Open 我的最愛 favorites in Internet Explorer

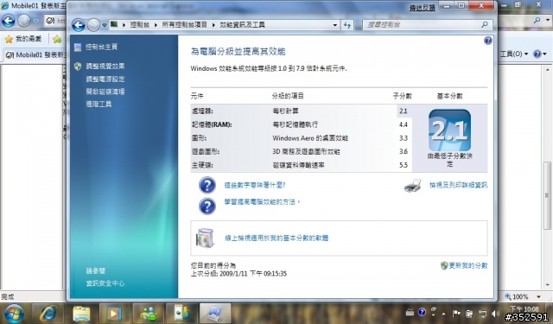click(x=23, y=38)
